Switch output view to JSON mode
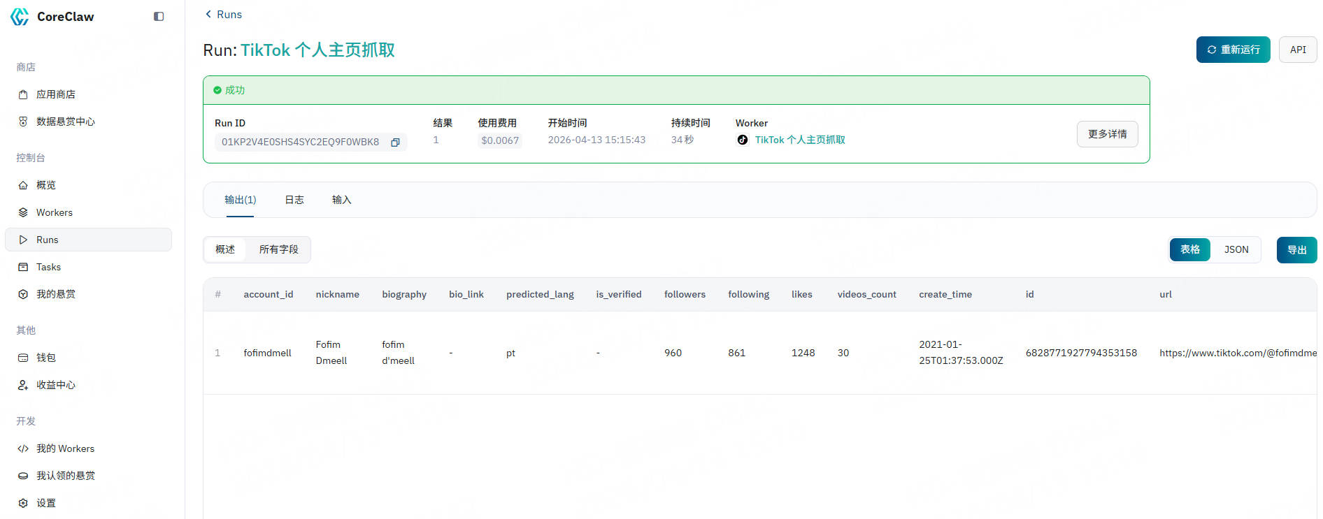Viewport: 1323px width, 519px height. tap(1236, 249)
